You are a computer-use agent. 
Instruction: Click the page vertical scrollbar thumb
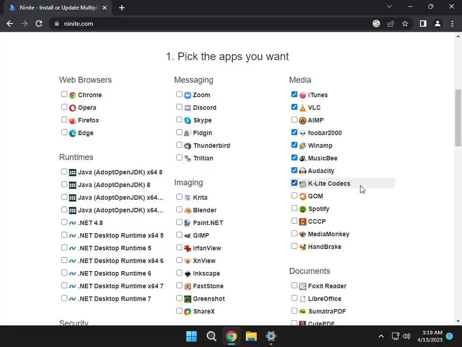[458, 118]
